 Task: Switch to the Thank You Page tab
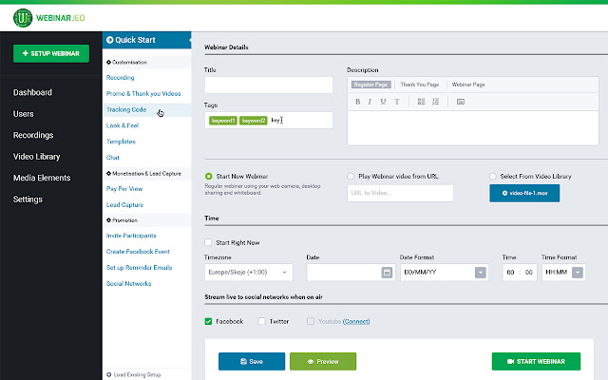click(420, 85)
